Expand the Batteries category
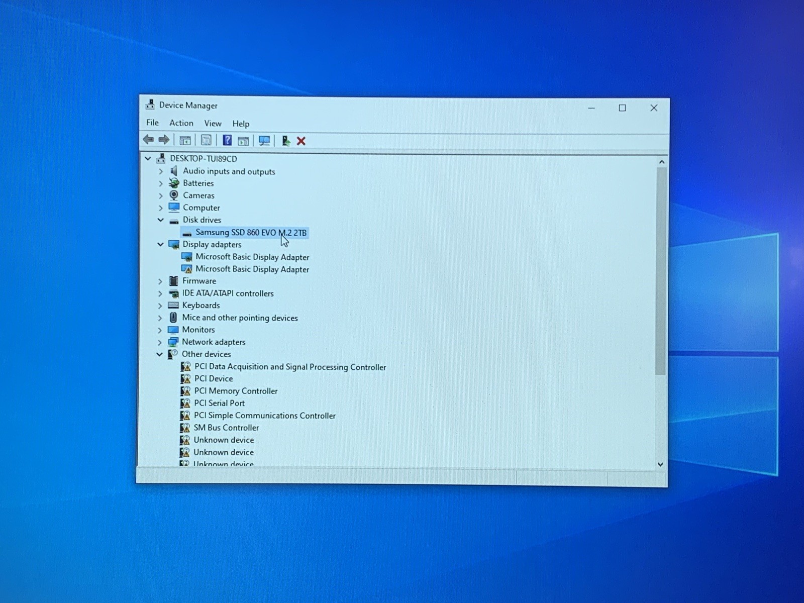804x603 pixels. pos(161,183)
